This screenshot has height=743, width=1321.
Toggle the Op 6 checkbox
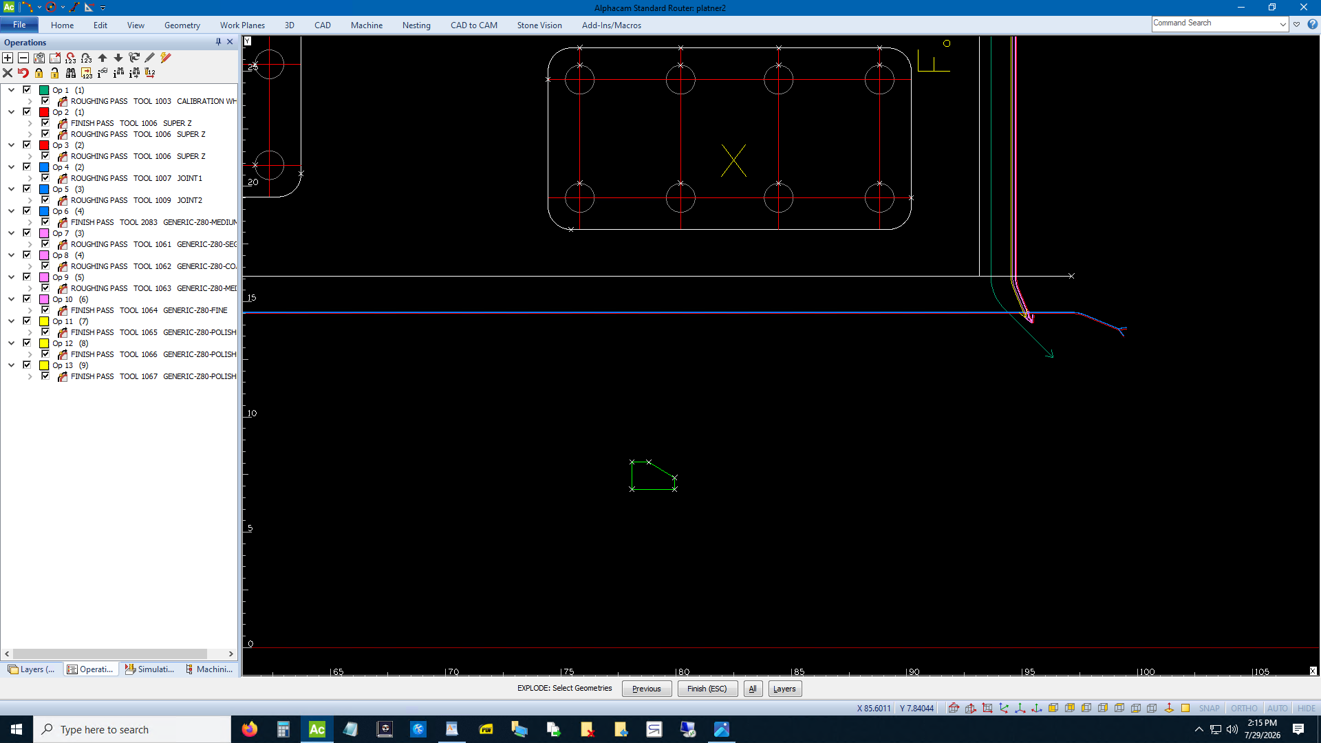click(27, 211)
